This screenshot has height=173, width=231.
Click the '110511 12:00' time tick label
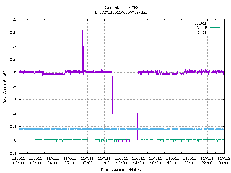[121, 161]
